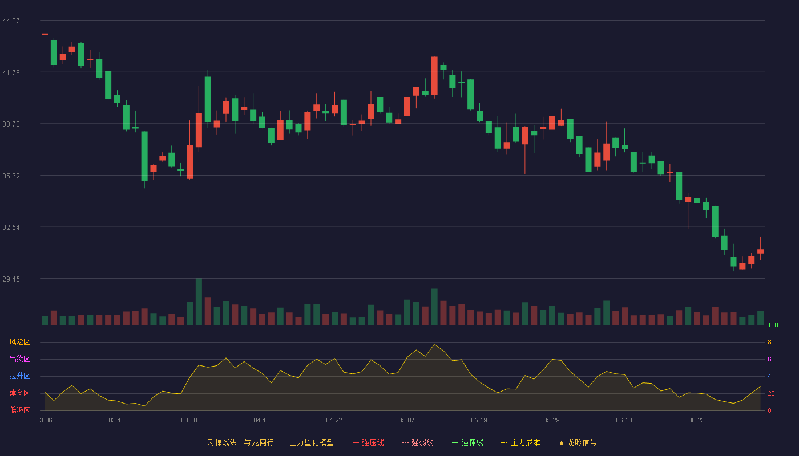799x456 pixels.
Task: Click the green 100 indicator axis value
Action: (x=773, y=325)
